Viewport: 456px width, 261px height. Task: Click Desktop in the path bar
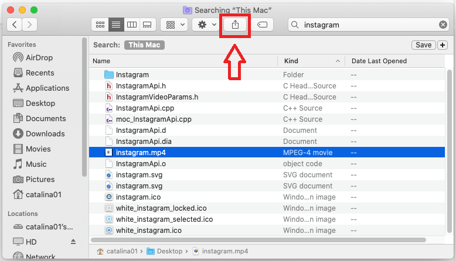164,251
